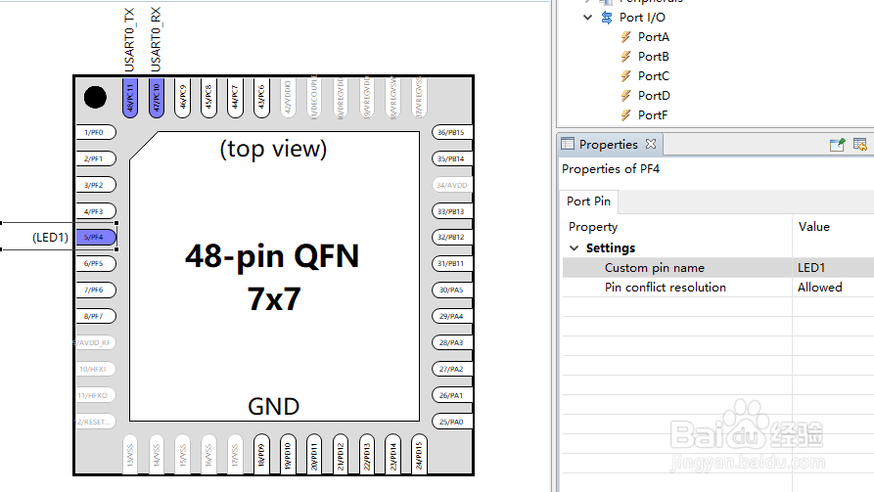This screenshot has height=492, width=874.
Task: Select pin 36/PB15
Action: click(451, 133)
